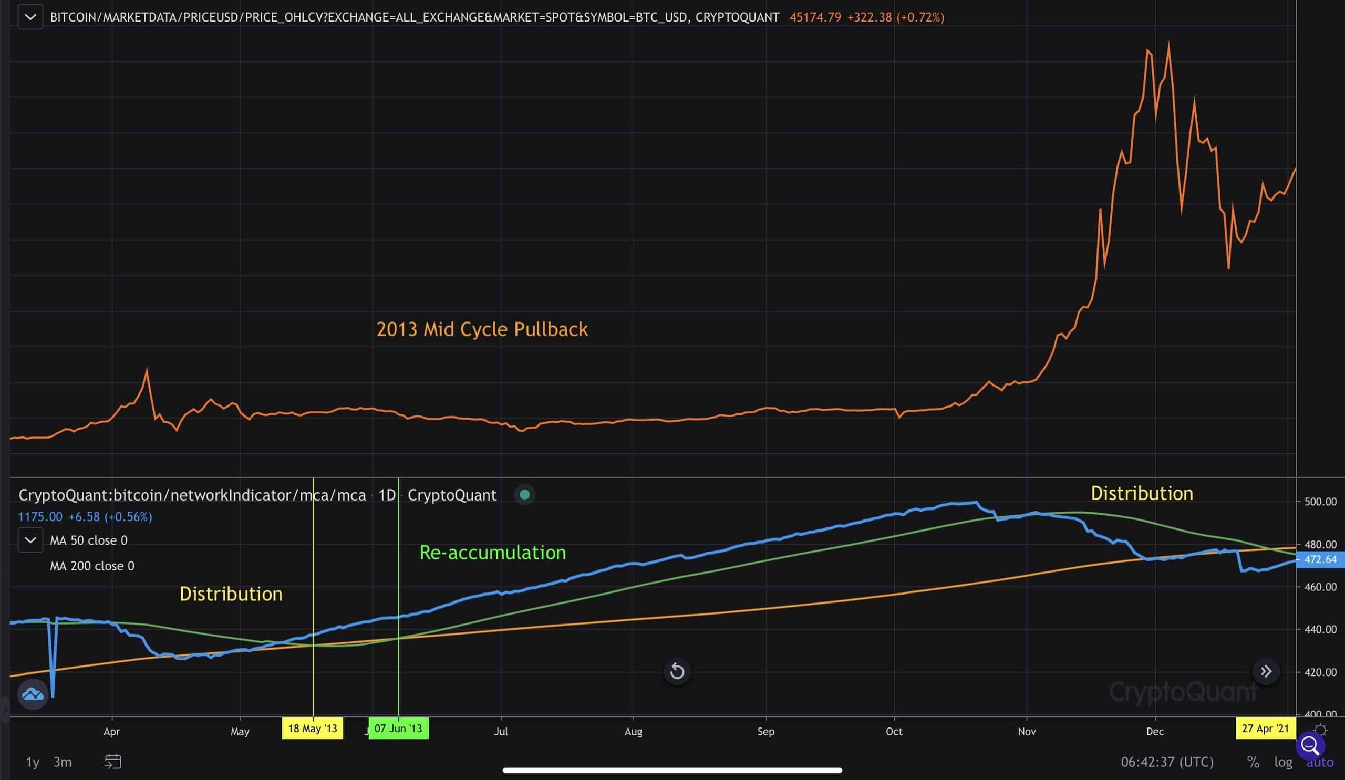Open the go-to-date calendar icon
The height and width of the screenshot is (780, 1345).
point(112,761)
